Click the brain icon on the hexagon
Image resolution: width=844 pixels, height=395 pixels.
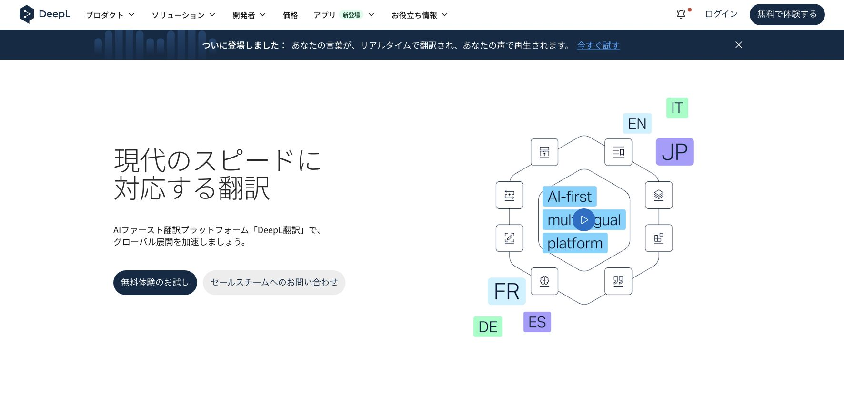click(x=544, y=281)
